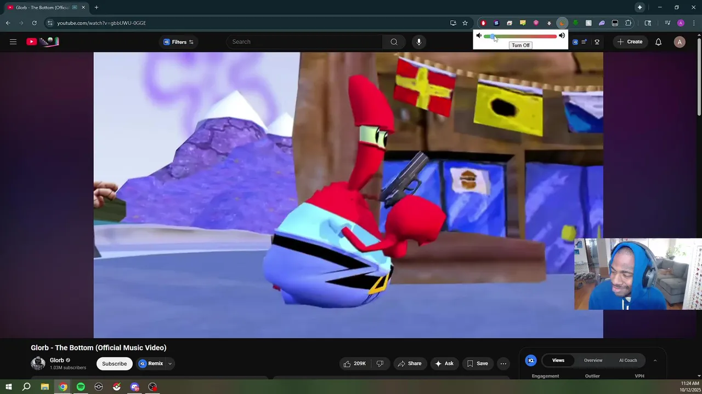This screenshot has height=394, width=702.
Task: Click the Outlier label
Action: pyautogui.click(x=592, y=376)
